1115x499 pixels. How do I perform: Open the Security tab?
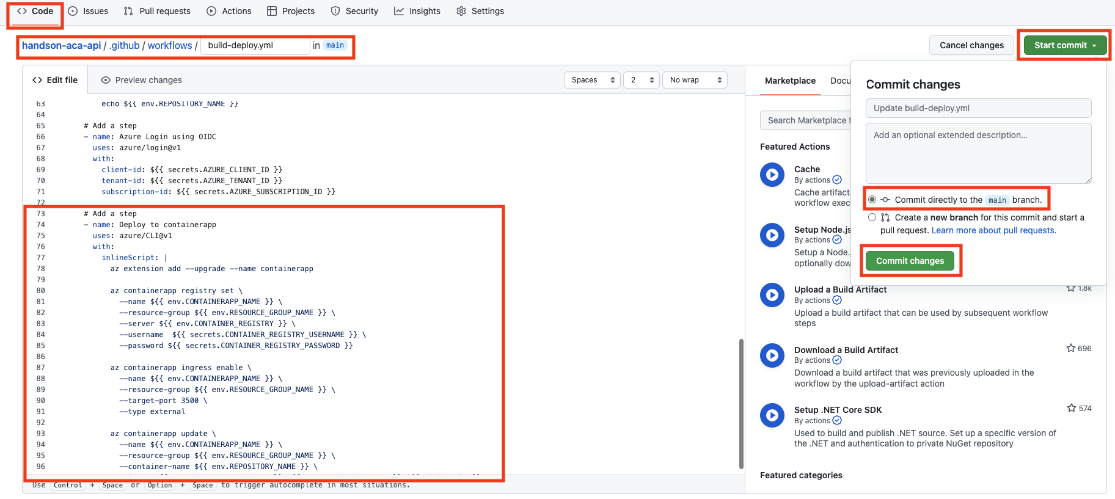coord(354,11)
